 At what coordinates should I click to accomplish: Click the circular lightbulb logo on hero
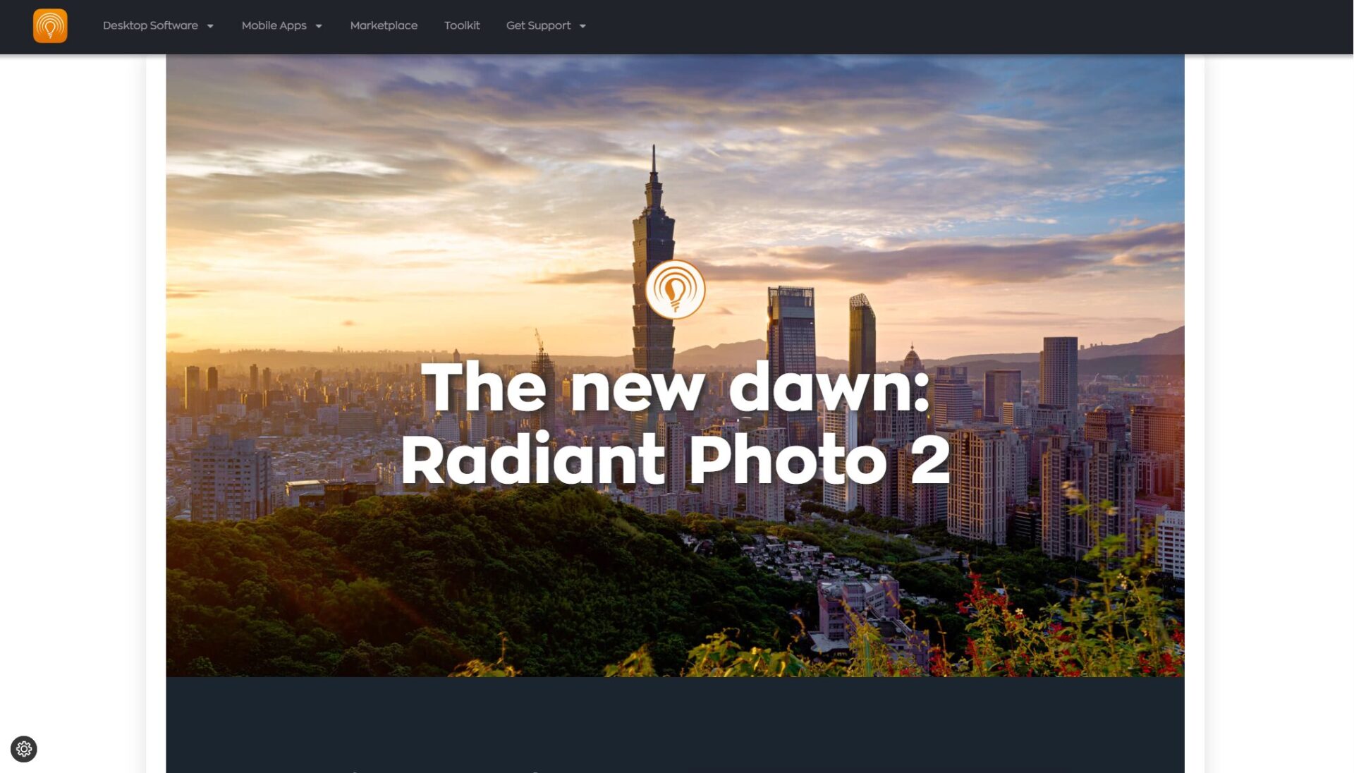675,289
